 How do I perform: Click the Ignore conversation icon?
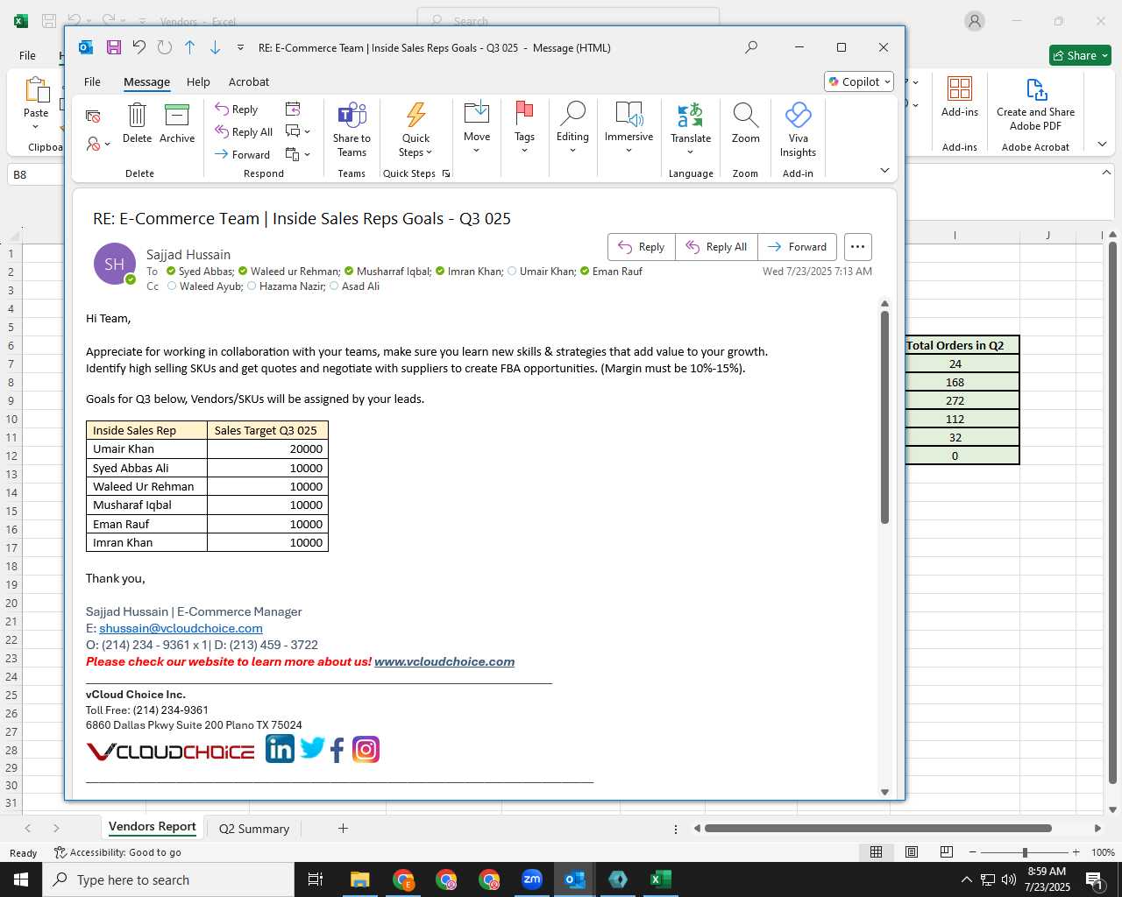coord(93,116)
